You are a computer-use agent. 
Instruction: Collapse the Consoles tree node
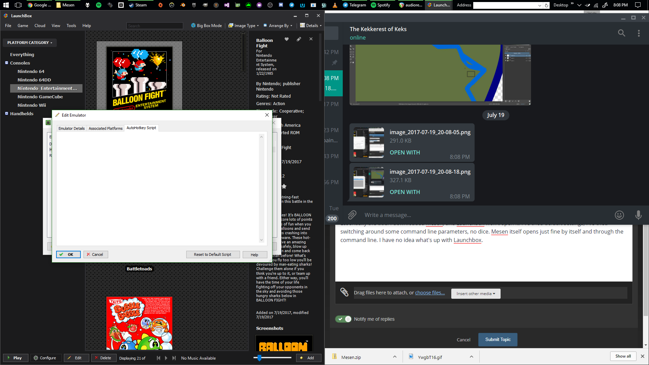(x=6, y=63)
